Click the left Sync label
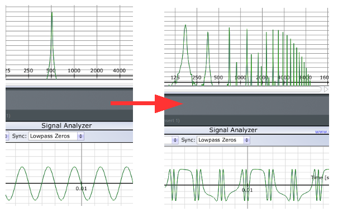Screen dimensions: 338x216 tap(19, 136)
